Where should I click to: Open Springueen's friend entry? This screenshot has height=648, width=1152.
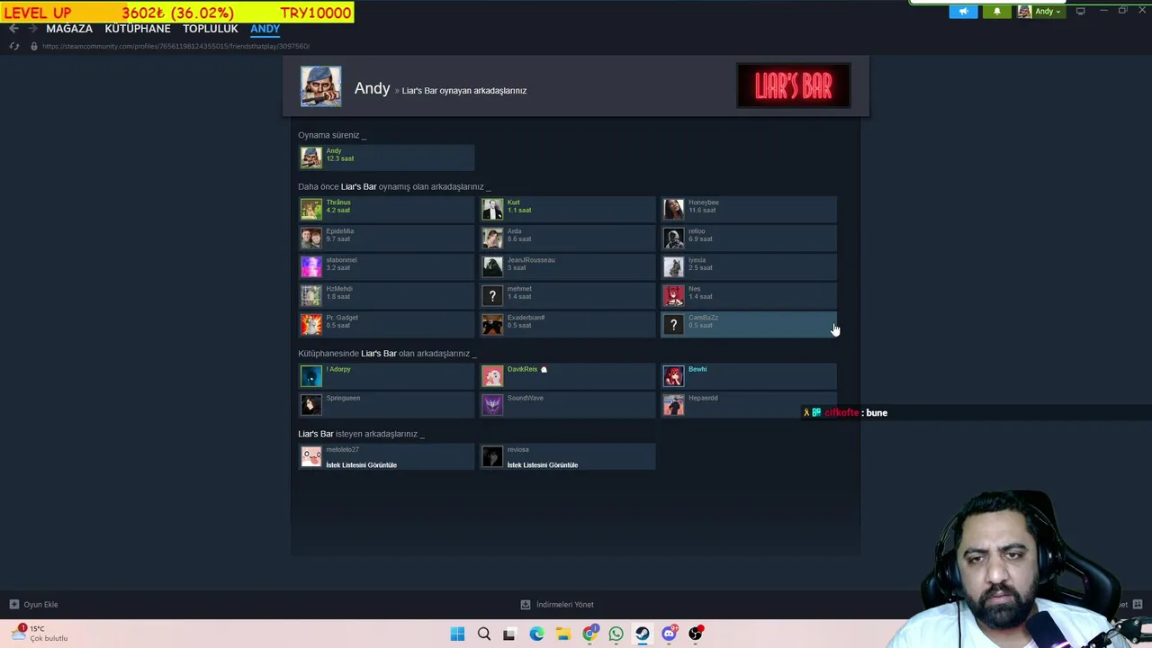[x=387, y=404]
